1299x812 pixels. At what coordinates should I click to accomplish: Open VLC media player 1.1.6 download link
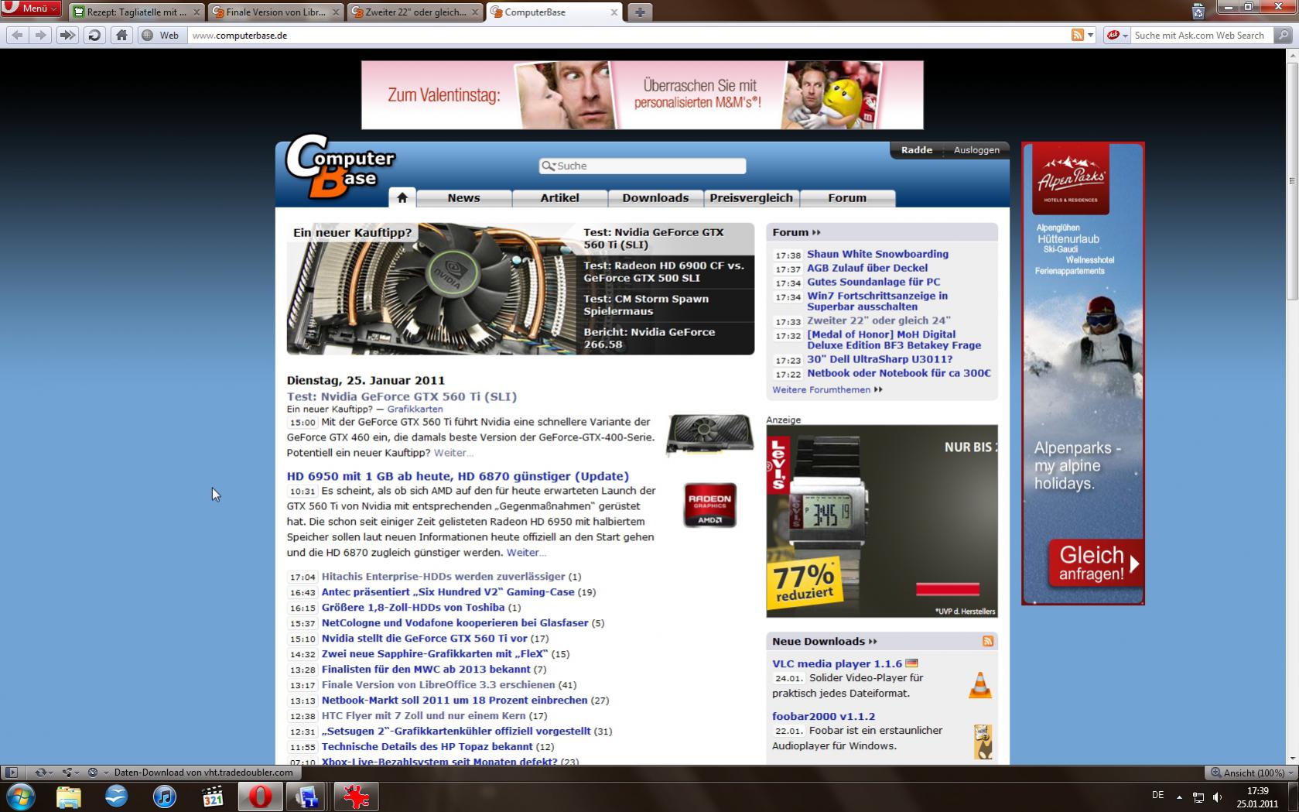pyautogui.click(x=837, y=663)
